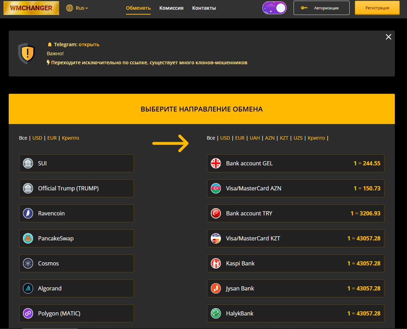This screenshot has height=329, width=407.
Task: Click the Kaspi Bank icon
Action: pos(216,263)
